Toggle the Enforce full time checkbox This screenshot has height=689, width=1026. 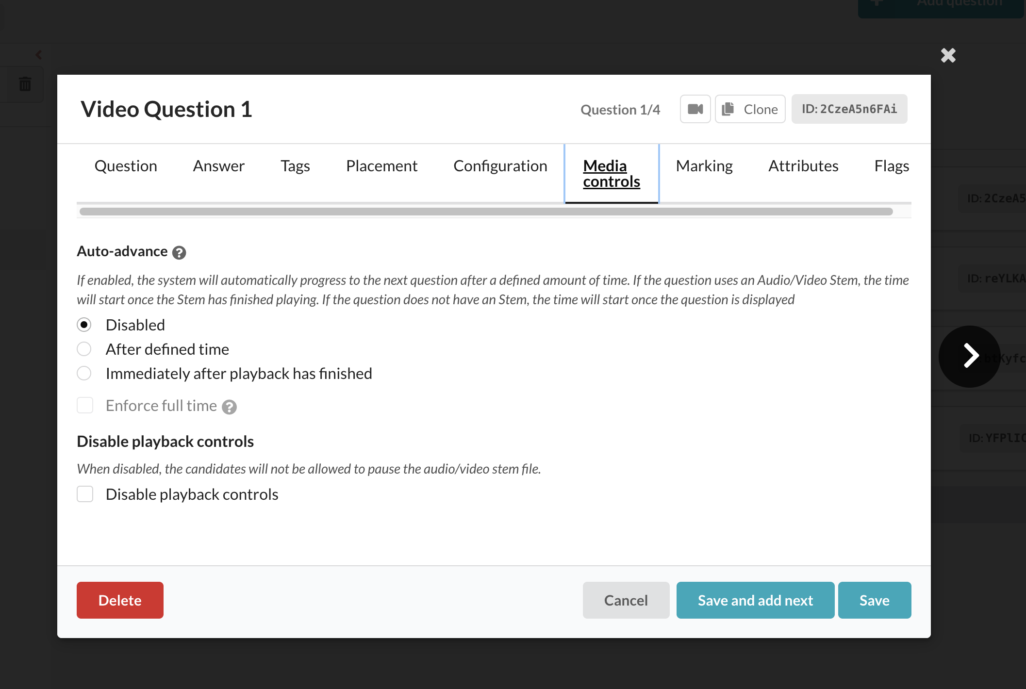coord(85,405)
